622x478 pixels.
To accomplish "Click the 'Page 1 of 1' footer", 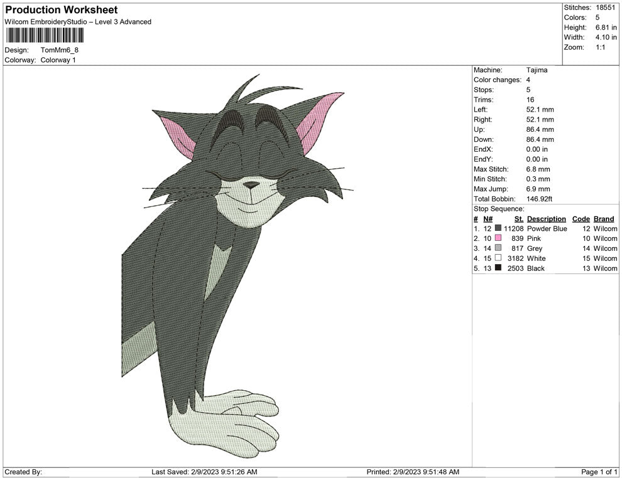I will pos(599,472).
